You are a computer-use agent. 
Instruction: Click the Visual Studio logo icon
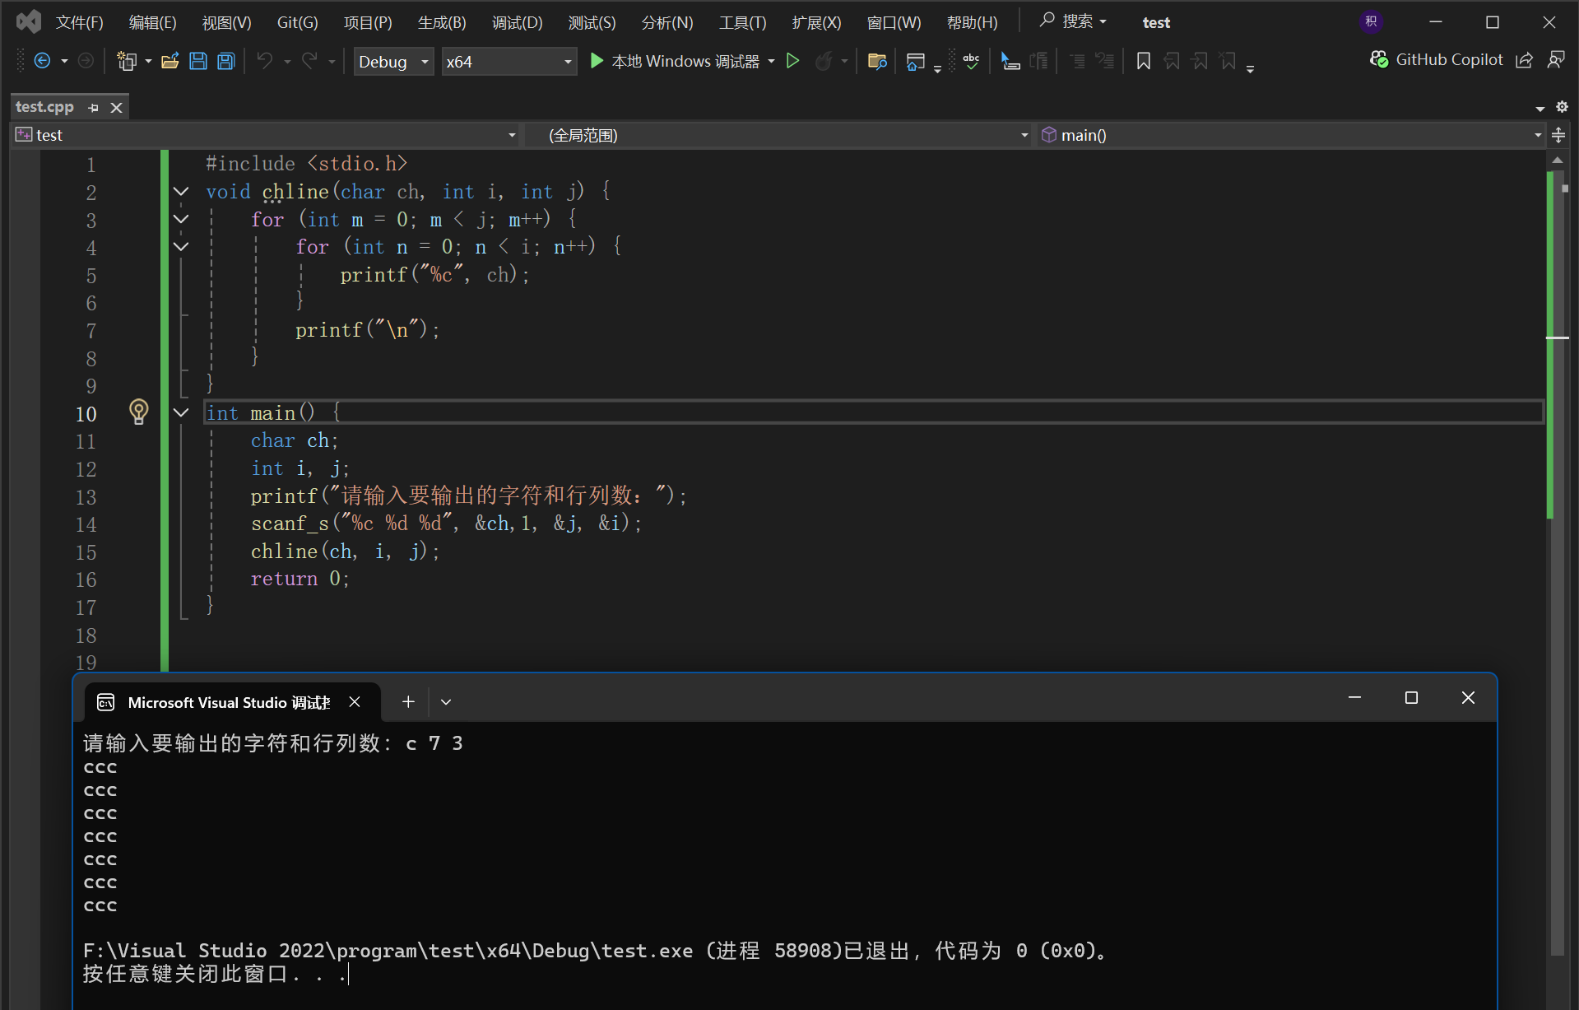pyautogui.click(x=29, y=21)
